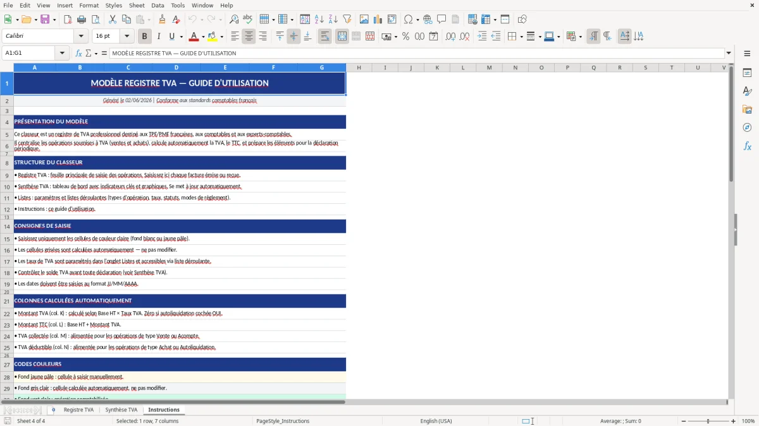Open the sidebar Properties panel icon
The height and width of the screenshot is (426, 759).
click(747, 73)
